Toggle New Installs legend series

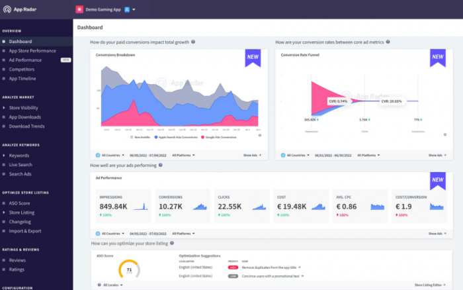point(140,137)
